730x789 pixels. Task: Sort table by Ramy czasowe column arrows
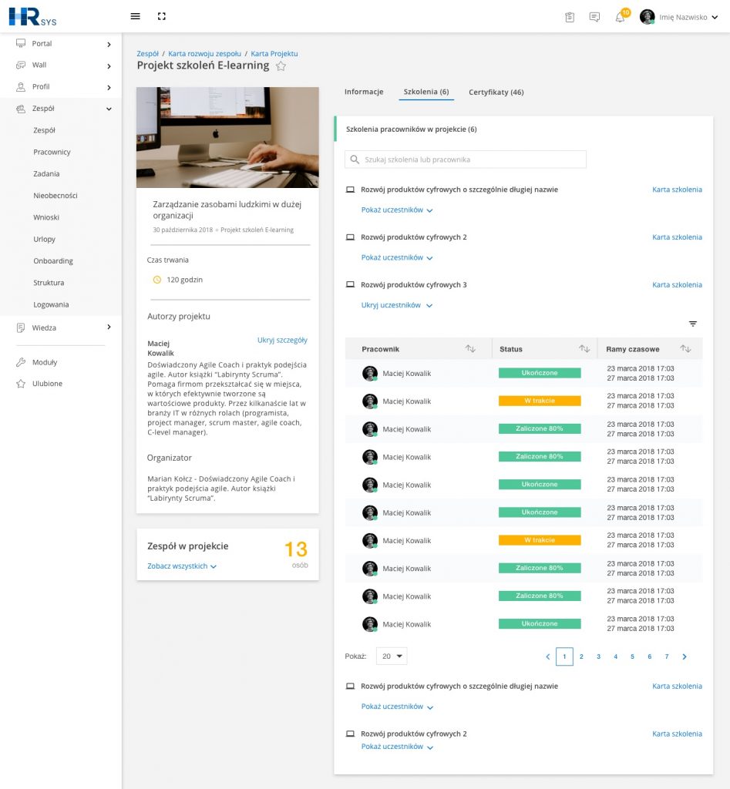click(685, 348)
